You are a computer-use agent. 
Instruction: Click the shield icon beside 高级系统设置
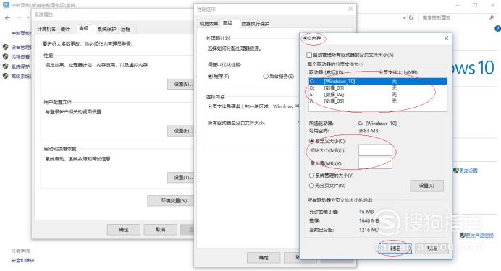pyautogui.click(x=6, y=76)
